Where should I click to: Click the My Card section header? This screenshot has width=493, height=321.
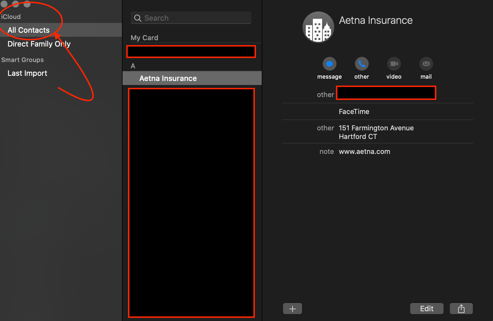click(x=144, y=38)
